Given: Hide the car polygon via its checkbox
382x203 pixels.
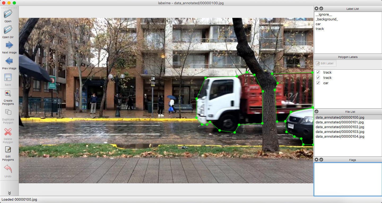Looking at the screenshot, I should [x=318, y=83].
